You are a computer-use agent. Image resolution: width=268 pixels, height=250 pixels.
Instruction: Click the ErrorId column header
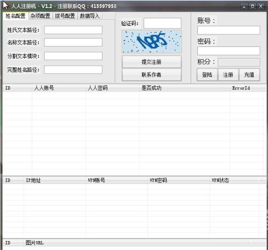[247, 88]
